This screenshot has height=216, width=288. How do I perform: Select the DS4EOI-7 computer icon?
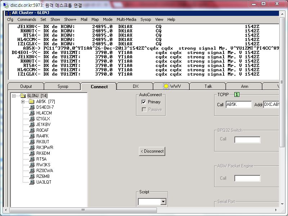(x=32, y=107)
